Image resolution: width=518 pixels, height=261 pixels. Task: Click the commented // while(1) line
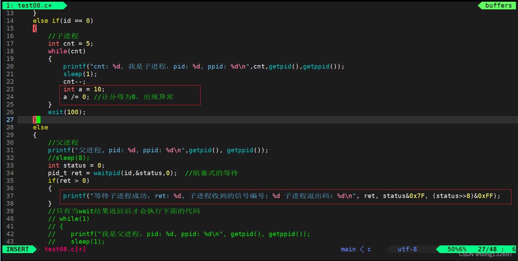pos(69,219)
